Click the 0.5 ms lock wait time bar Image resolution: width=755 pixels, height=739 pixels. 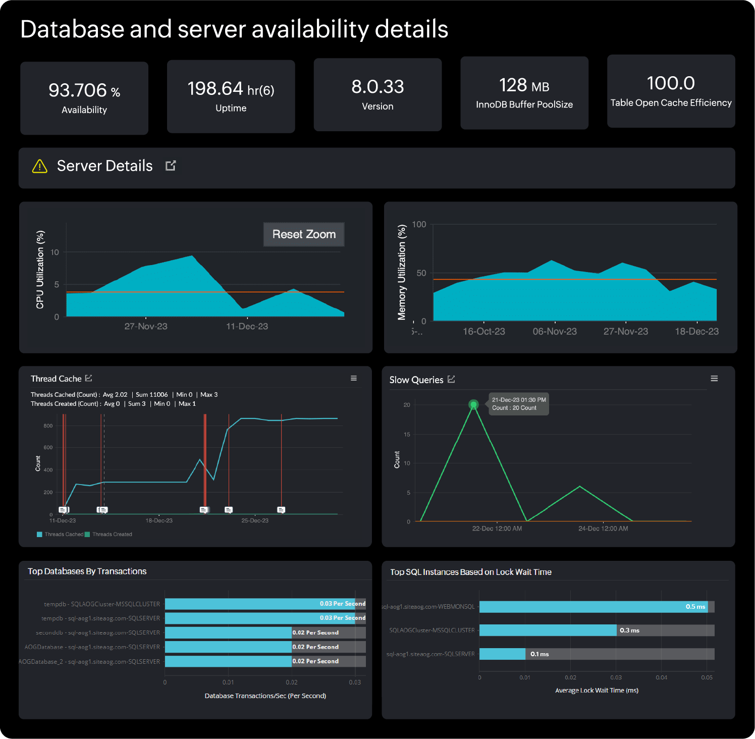(x=593, y=607)
